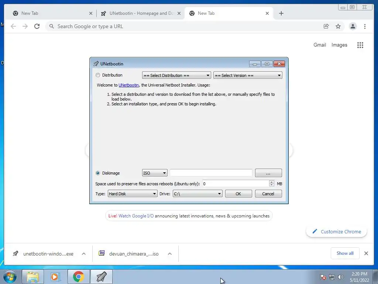This screenshot has width=378, height=284.
Task: Click the UNetbootin title bar icon
Action: click(96, 64)
